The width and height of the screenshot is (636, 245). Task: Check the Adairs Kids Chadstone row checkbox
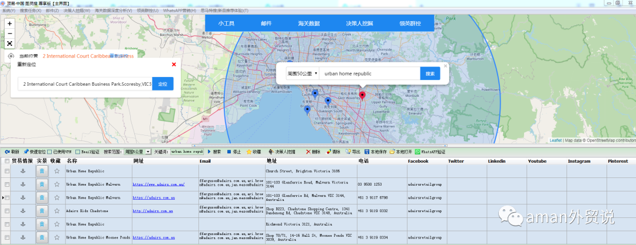tap(6, 211)
